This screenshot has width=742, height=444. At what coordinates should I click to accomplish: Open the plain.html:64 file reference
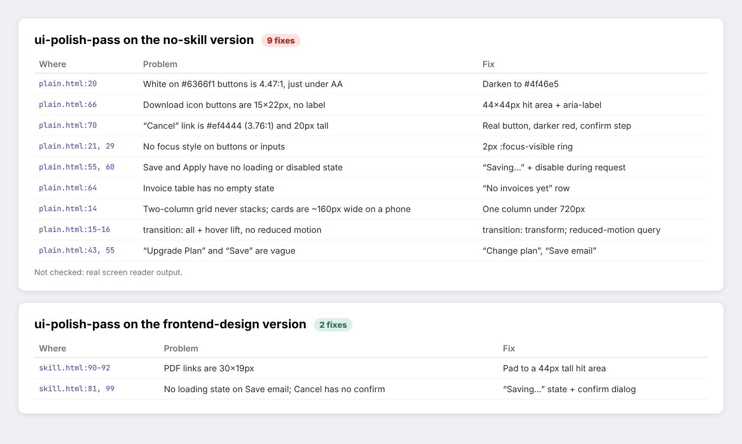point(68,188)
